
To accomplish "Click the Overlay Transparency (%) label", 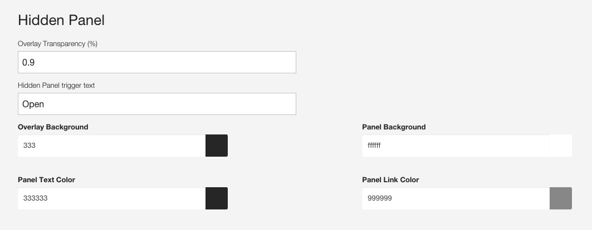I will click(57, 44).
